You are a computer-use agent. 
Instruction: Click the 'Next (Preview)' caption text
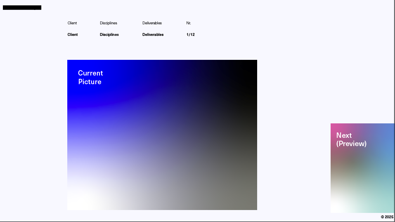(351, 139)
